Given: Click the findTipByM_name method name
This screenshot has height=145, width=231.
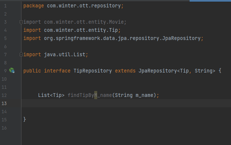Looking at the screenshot, I should pyautogui.click(x=90, y=95).
